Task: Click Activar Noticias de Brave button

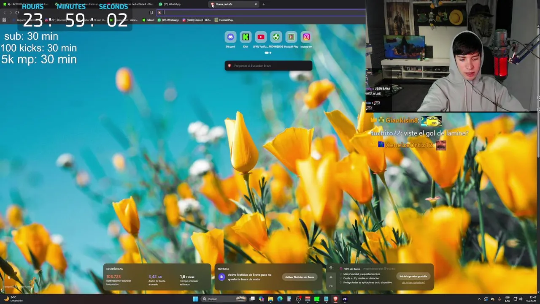Action: coord(300,277)
